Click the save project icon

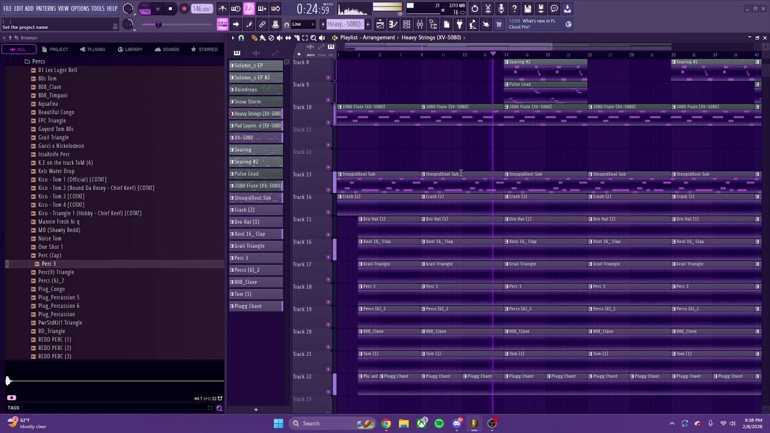click(528, 9)
